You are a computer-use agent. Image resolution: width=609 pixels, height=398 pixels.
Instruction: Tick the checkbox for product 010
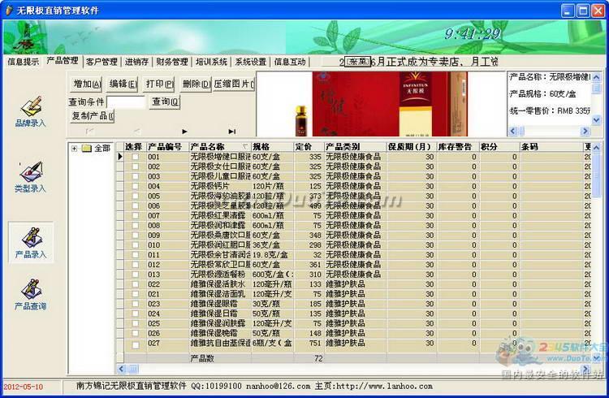[135, 244]
